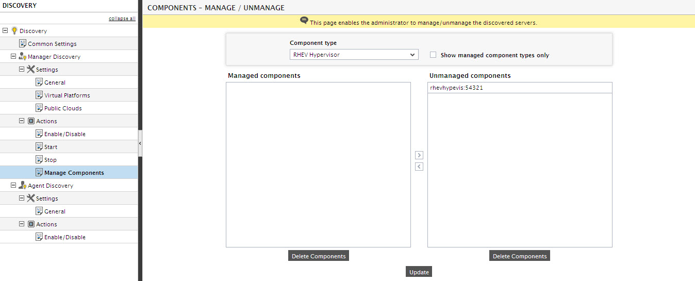695x281 pixels.
Task: Click the Common Settings page icon
Action: point(23,44)
